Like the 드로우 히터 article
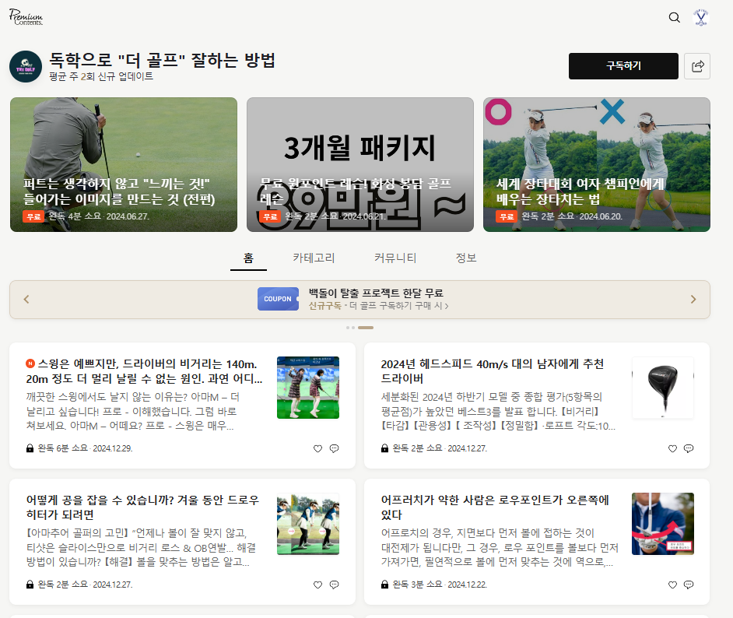Image resolution: width=733 pixels, height=618 pixels. [318, 585]
